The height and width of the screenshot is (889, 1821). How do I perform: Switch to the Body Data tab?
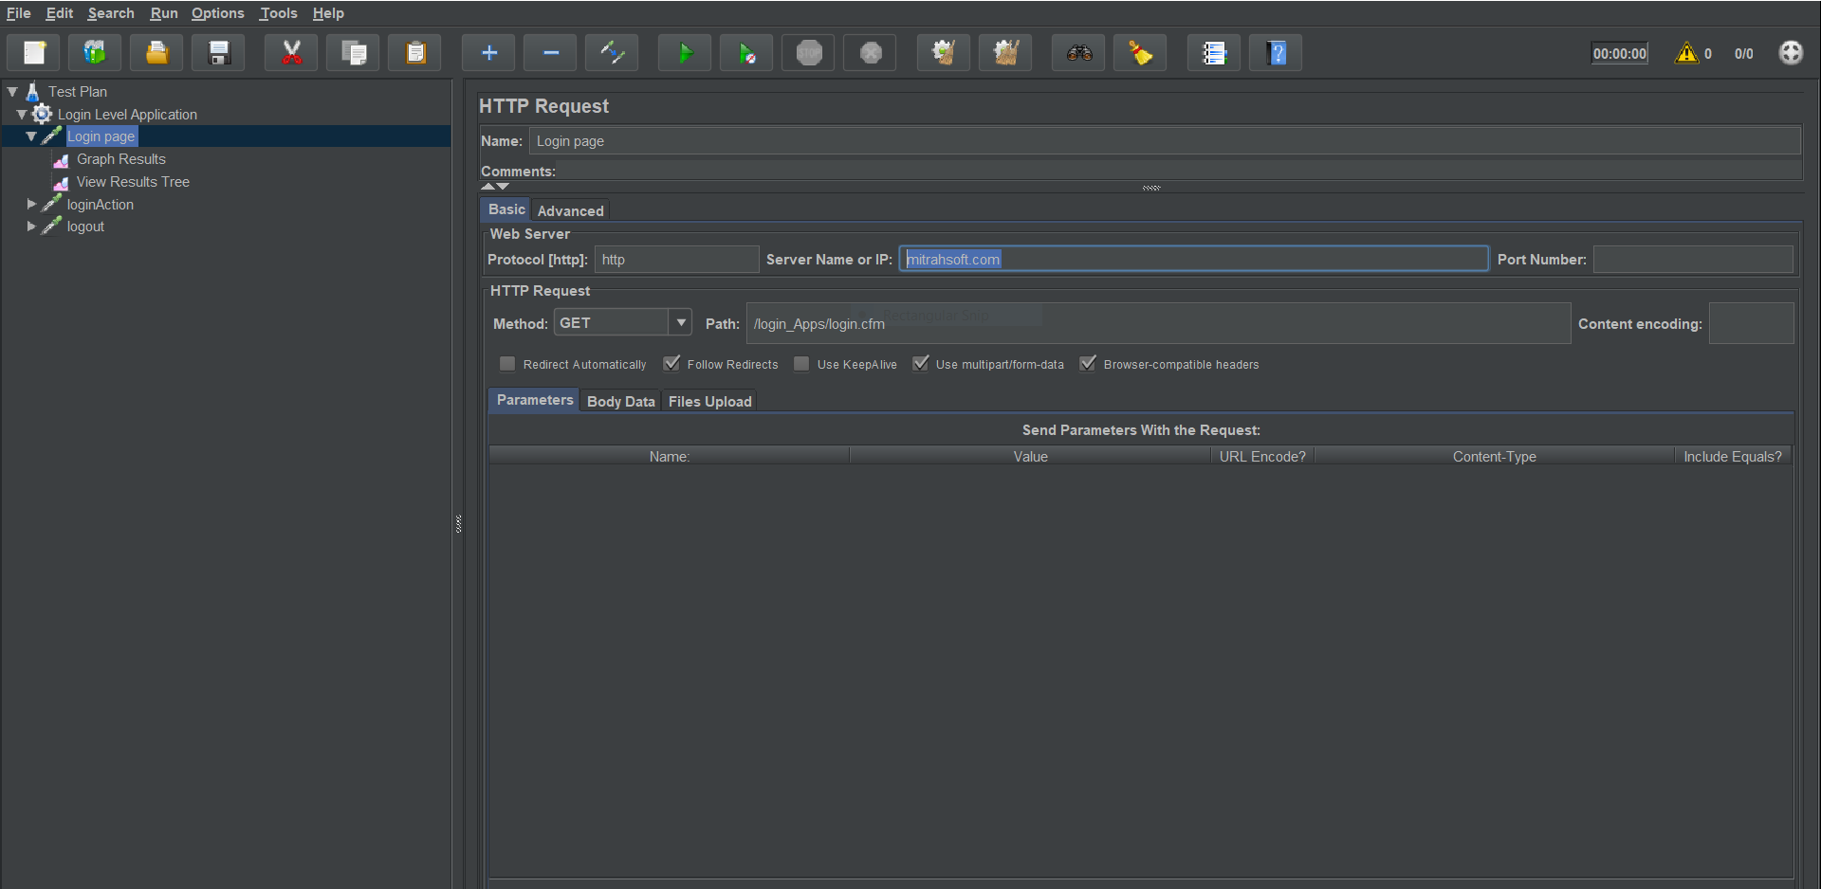tap(620, 401)
